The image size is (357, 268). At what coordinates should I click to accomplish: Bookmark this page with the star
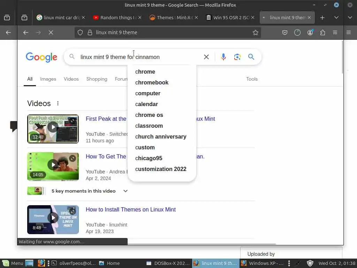tap(256, 32)
